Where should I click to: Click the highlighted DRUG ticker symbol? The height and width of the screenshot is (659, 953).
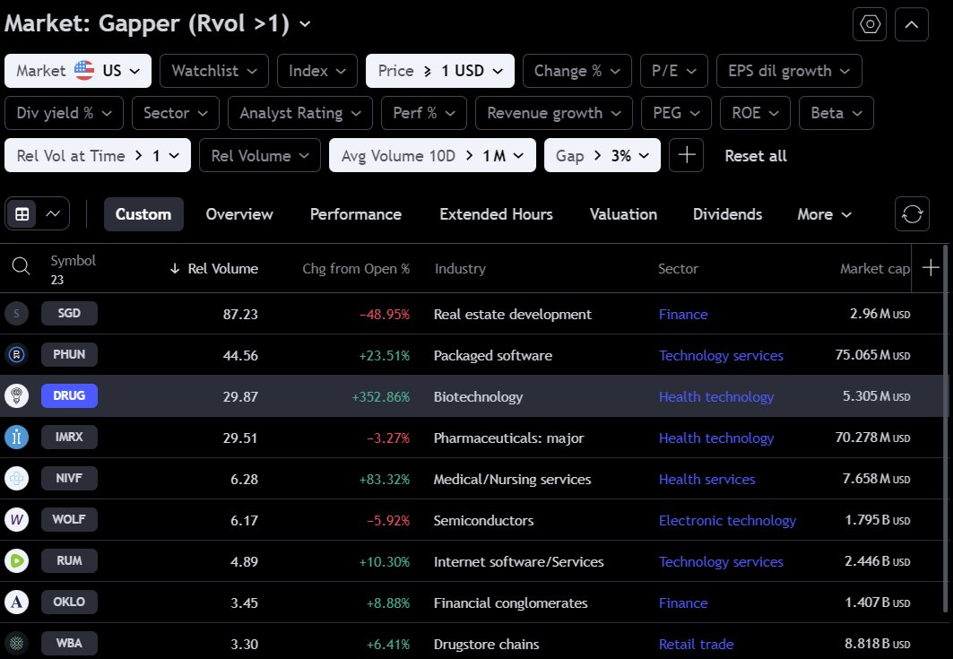click(x=69, y=395)
